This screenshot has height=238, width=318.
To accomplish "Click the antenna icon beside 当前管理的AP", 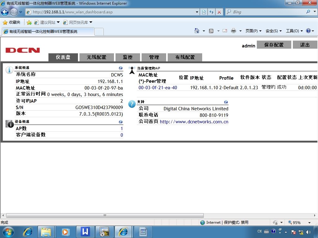I will pos(132,70).
